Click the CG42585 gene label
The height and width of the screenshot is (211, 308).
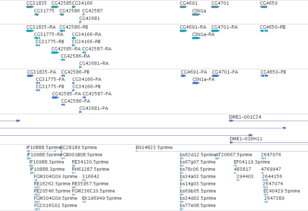(x=62, y=3)
